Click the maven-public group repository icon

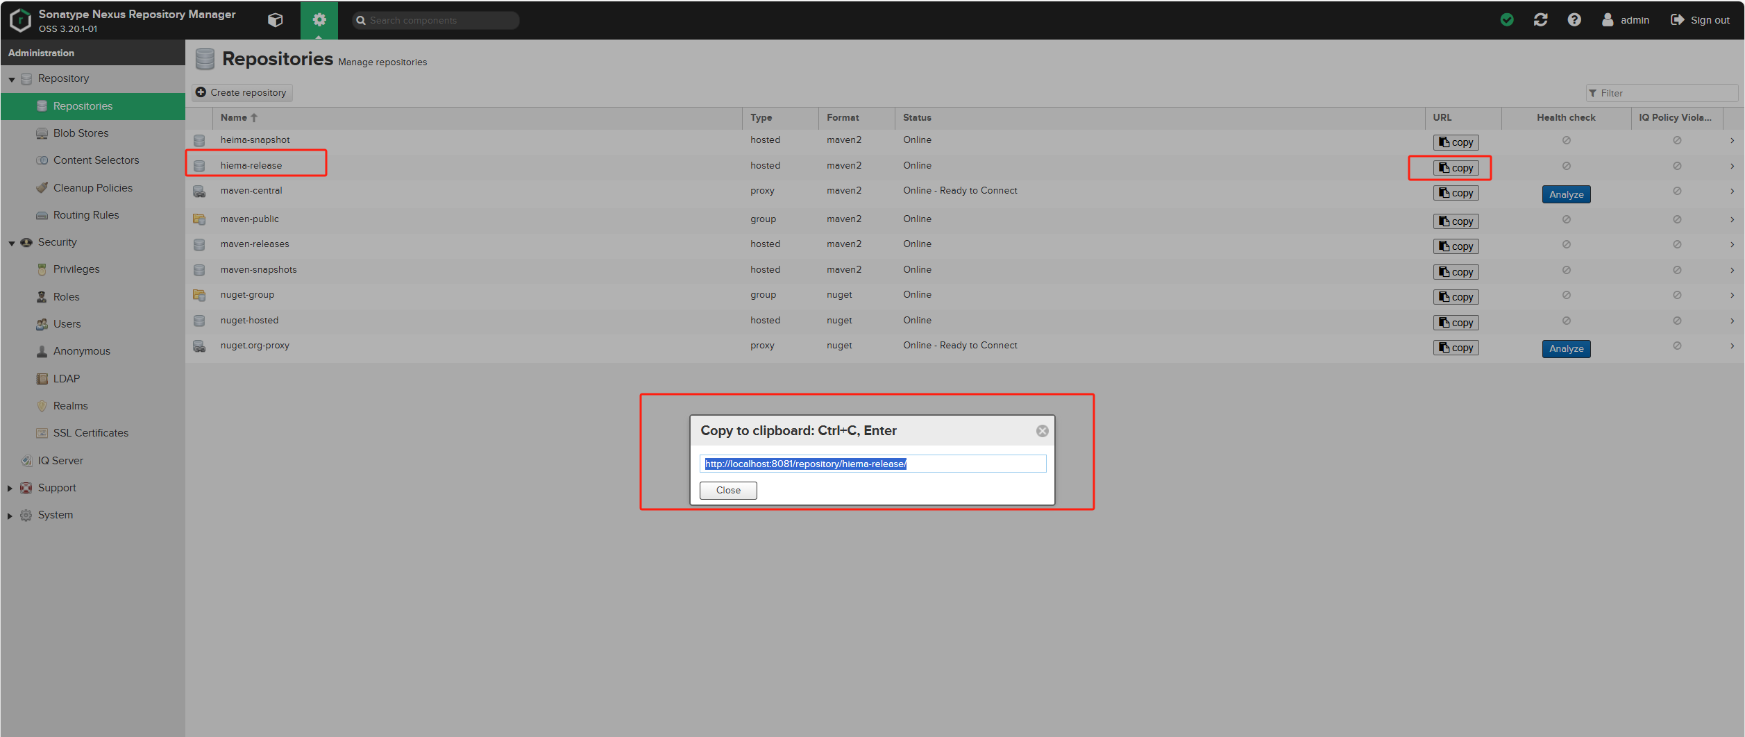click(x=199, y=219)
